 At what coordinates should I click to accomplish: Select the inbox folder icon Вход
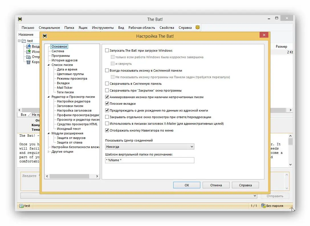click(x=28, y=46)
